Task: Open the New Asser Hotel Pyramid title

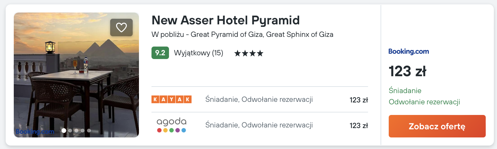Action: (225, 20)
